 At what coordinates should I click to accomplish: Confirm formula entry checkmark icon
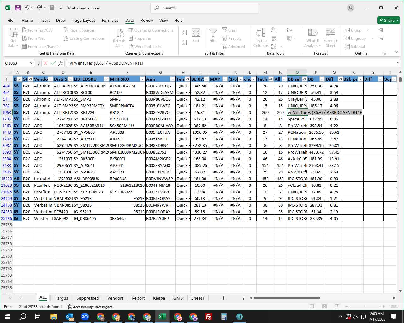(x=53, y=63)
